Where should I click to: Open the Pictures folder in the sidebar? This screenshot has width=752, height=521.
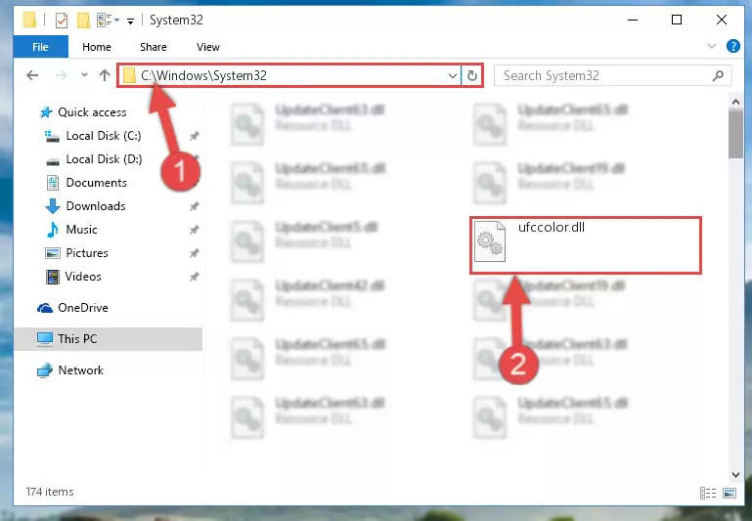coord(87,253)
